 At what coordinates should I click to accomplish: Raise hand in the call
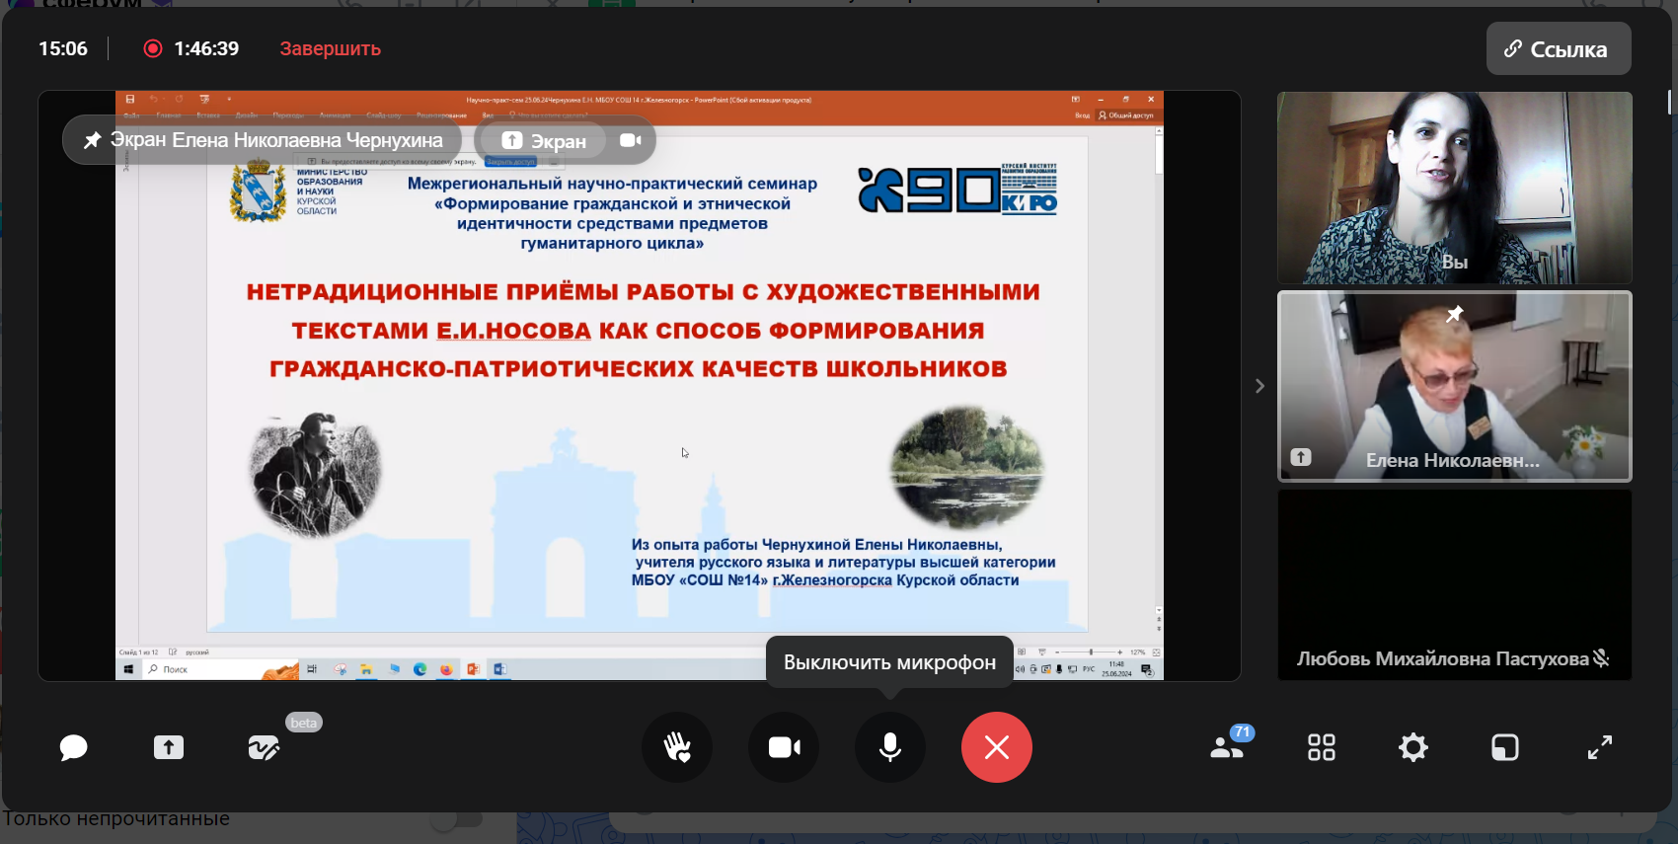(x=677, y=747)
